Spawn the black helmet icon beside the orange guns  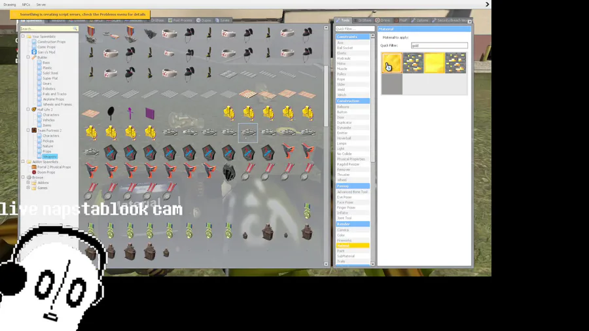click(x=228, y=172)
